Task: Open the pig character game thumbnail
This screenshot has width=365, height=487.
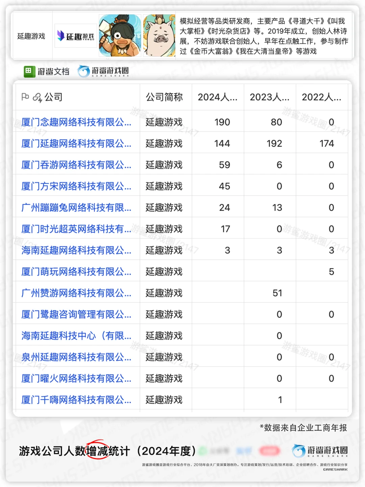Action: click(159, 36)
